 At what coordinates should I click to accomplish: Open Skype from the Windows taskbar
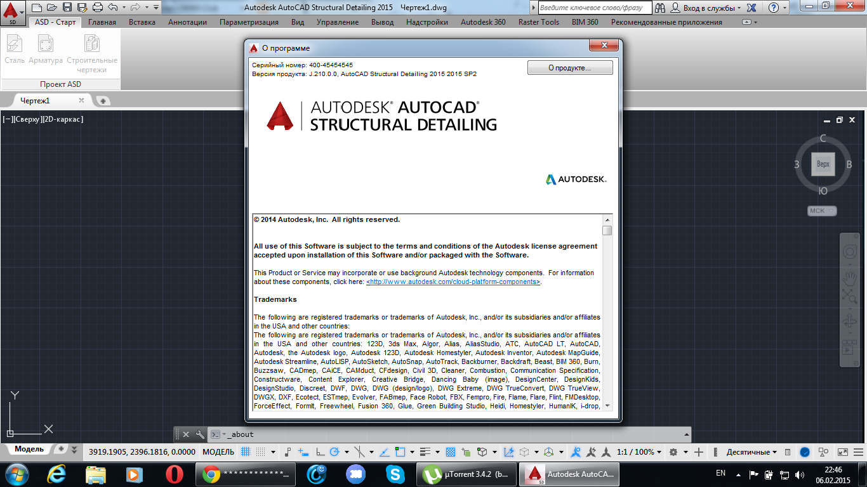396,474
